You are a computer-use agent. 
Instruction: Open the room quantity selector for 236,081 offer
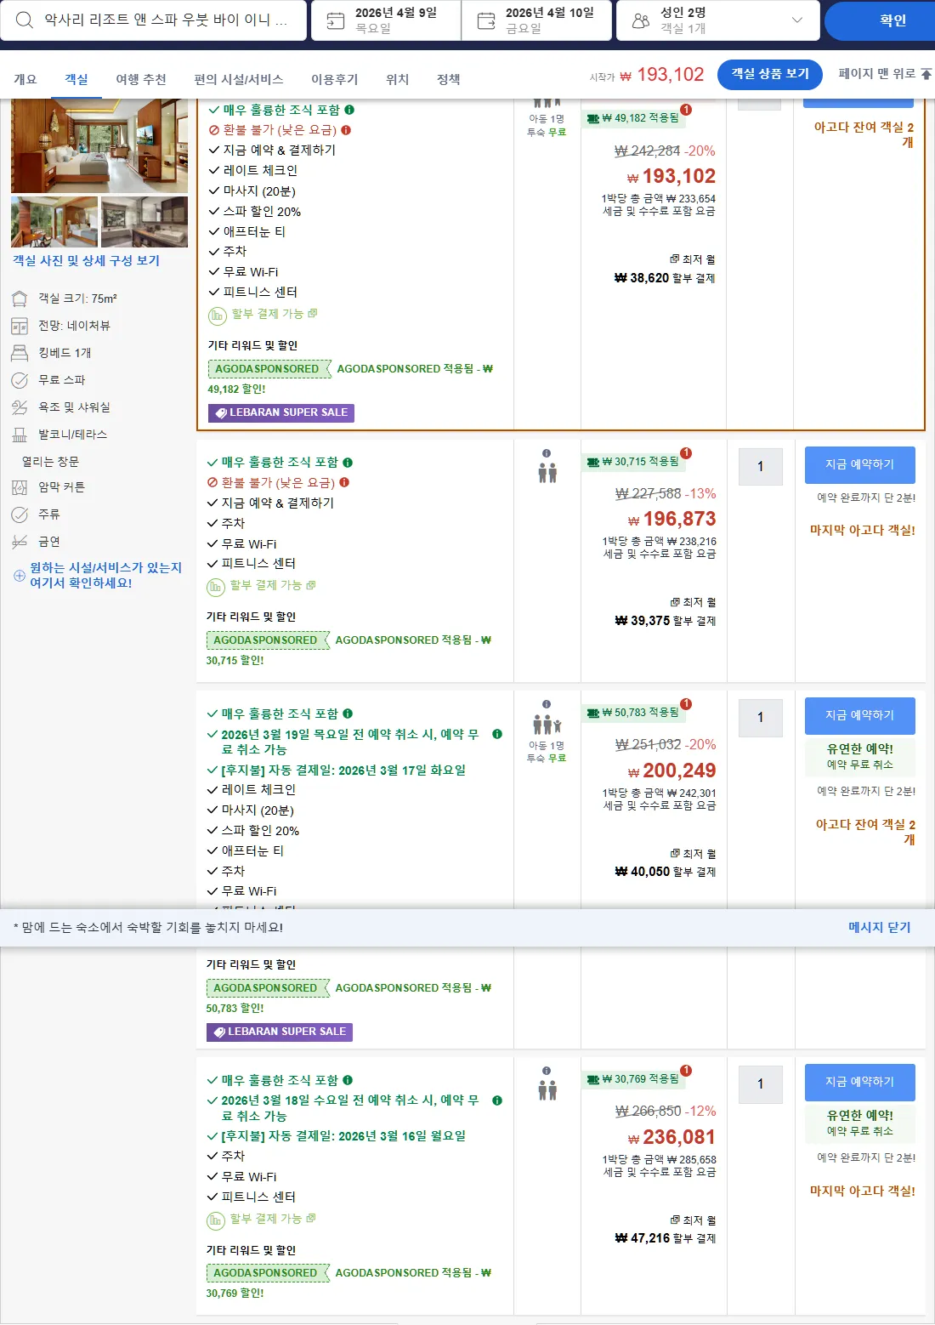(x=761, y=1084)
